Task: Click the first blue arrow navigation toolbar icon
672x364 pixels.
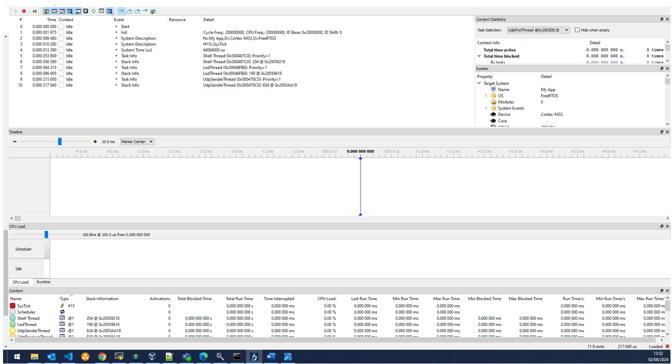Action: 122,11
